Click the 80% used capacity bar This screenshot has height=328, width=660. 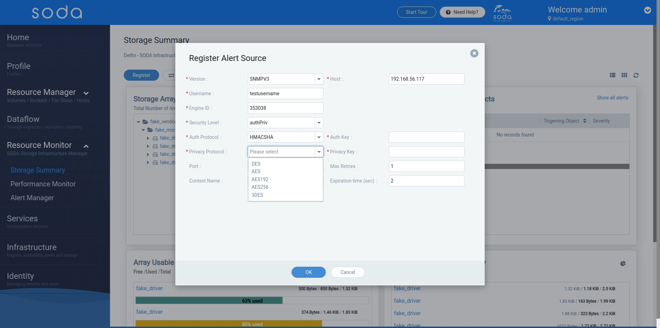pyautogui.click(x=252, y=324)
